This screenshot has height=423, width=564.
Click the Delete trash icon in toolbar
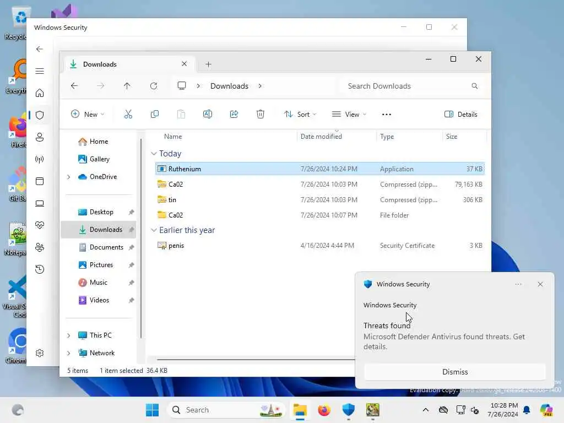pyautogui.click(x=261, y=115)
